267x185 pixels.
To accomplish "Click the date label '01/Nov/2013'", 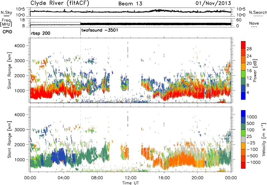I will pos(213,3).
